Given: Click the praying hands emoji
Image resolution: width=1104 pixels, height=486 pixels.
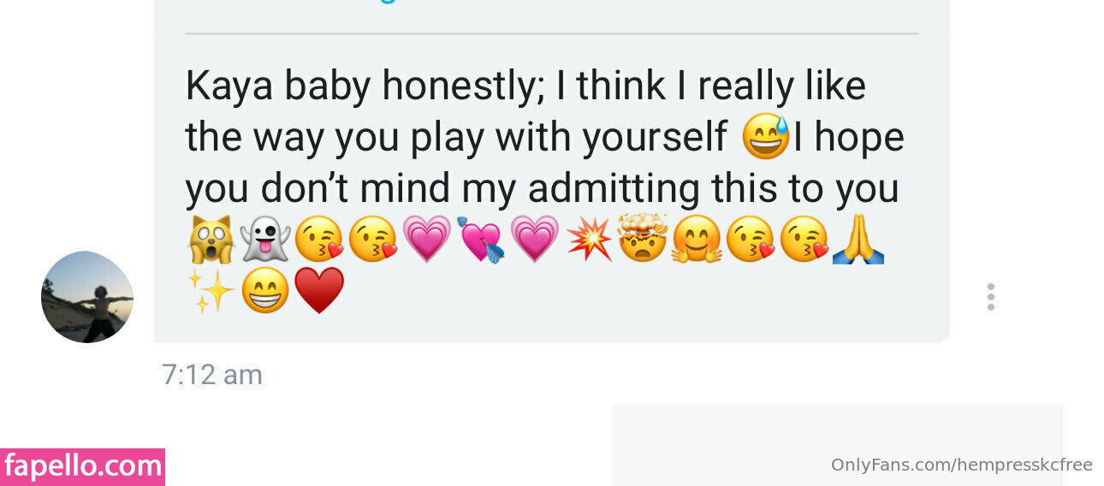Looking at the screenshot, I should click(858, 240).
